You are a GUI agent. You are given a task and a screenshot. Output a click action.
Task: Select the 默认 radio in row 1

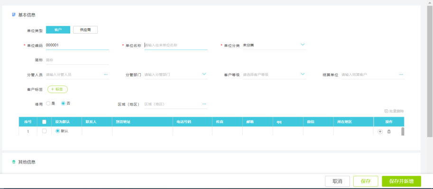pos(57,131)
